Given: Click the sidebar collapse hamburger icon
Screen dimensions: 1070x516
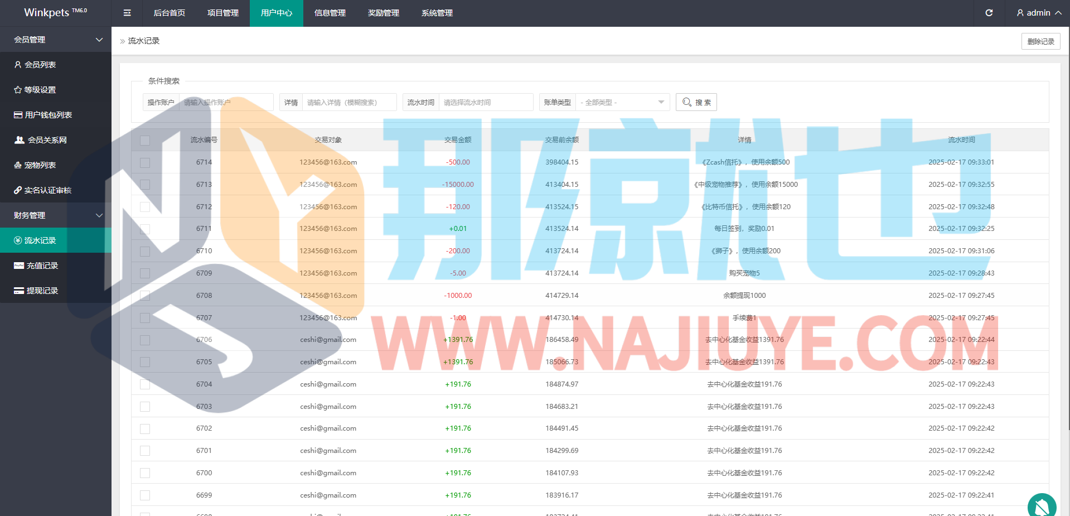Looking at the screenshot, I should click(x=127, y=13).
